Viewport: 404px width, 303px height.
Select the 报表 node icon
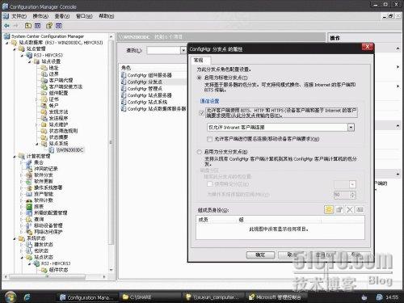(x=29, y=207)
